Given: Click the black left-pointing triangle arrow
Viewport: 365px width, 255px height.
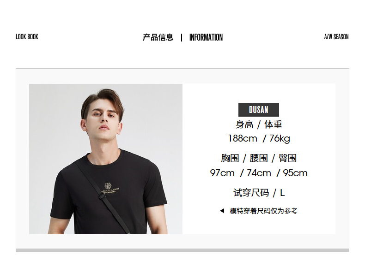Looking at the screenshot, I should pyautogui.click(x=222, y=211).
